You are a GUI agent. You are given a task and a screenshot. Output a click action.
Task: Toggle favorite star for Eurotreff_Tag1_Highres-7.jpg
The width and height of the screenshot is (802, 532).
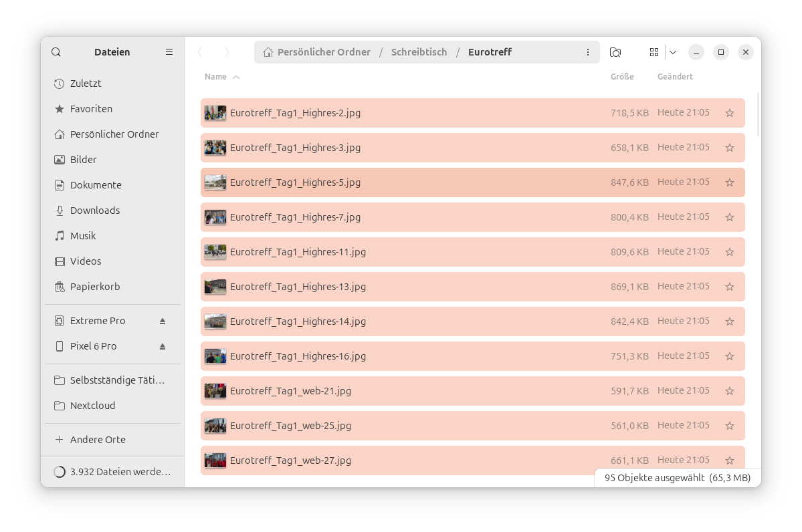[730, 217]
